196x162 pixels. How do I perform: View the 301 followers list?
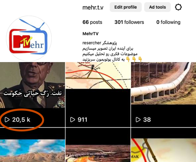pyautogui.click(x=129, y=22)
